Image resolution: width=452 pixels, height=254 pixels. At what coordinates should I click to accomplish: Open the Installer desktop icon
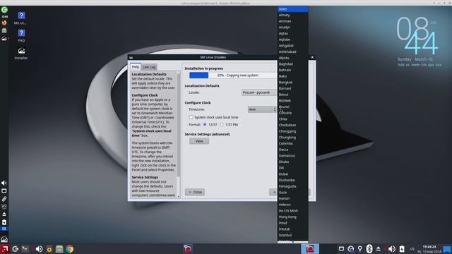tap(21, 54)
